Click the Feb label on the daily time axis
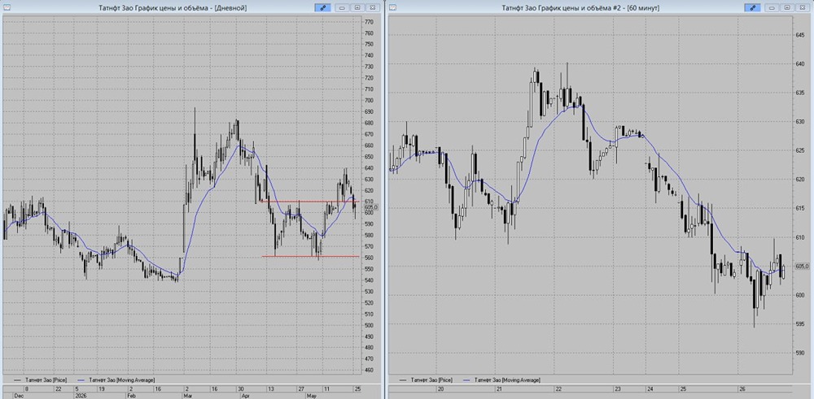Viewport: 814px width, 399px height. [131, 396]
